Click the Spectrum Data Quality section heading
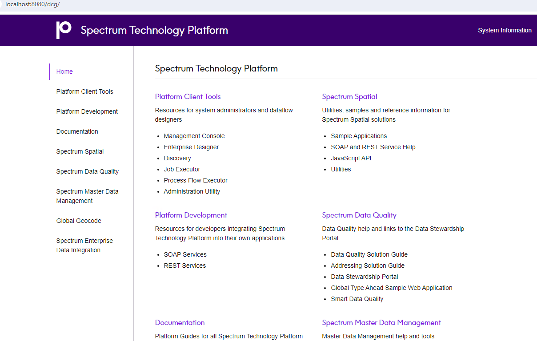The width and height of the screenshot is (537, 341). pyautogui.click(x=359, y=215)
